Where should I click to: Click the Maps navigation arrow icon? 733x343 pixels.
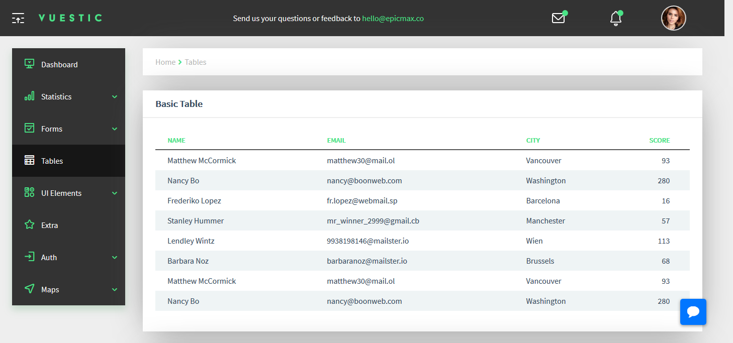(x=30, y=289)
